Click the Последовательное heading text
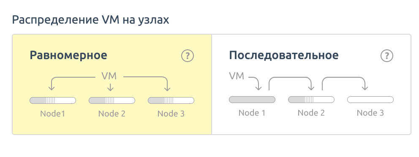 pos(284,56)
